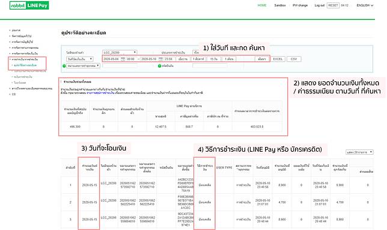Open the payment method dropdown in filter

click(196, 52)
